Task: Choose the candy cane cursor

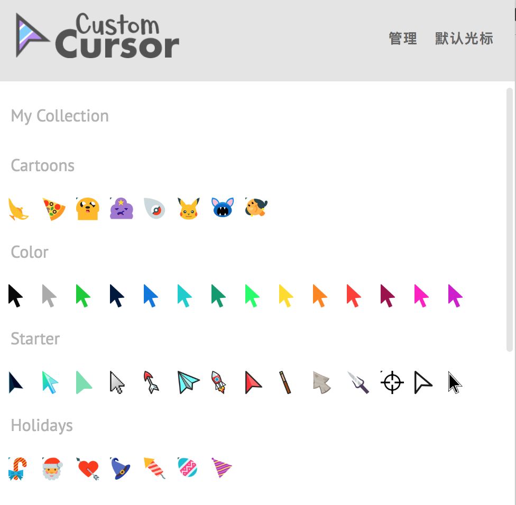Action: [x=17, y=469]
